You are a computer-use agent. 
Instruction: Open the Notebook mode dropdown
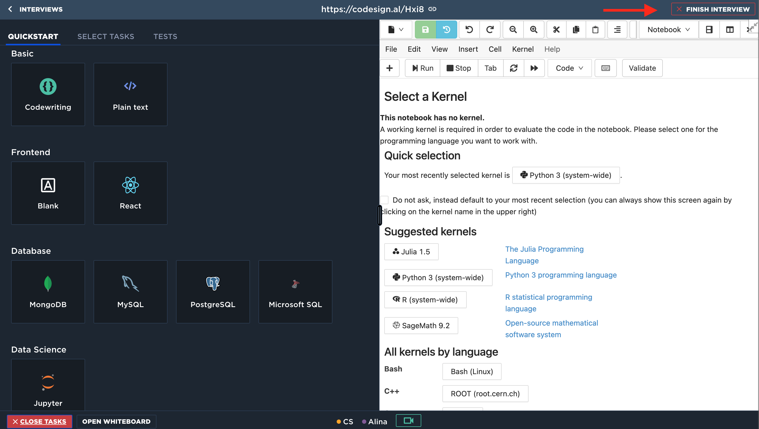click(668, 30)
